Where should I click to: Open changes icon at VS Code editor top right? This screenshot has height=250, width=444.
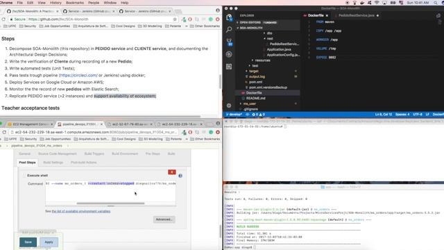pyautogui.click(x=438, y=15)
